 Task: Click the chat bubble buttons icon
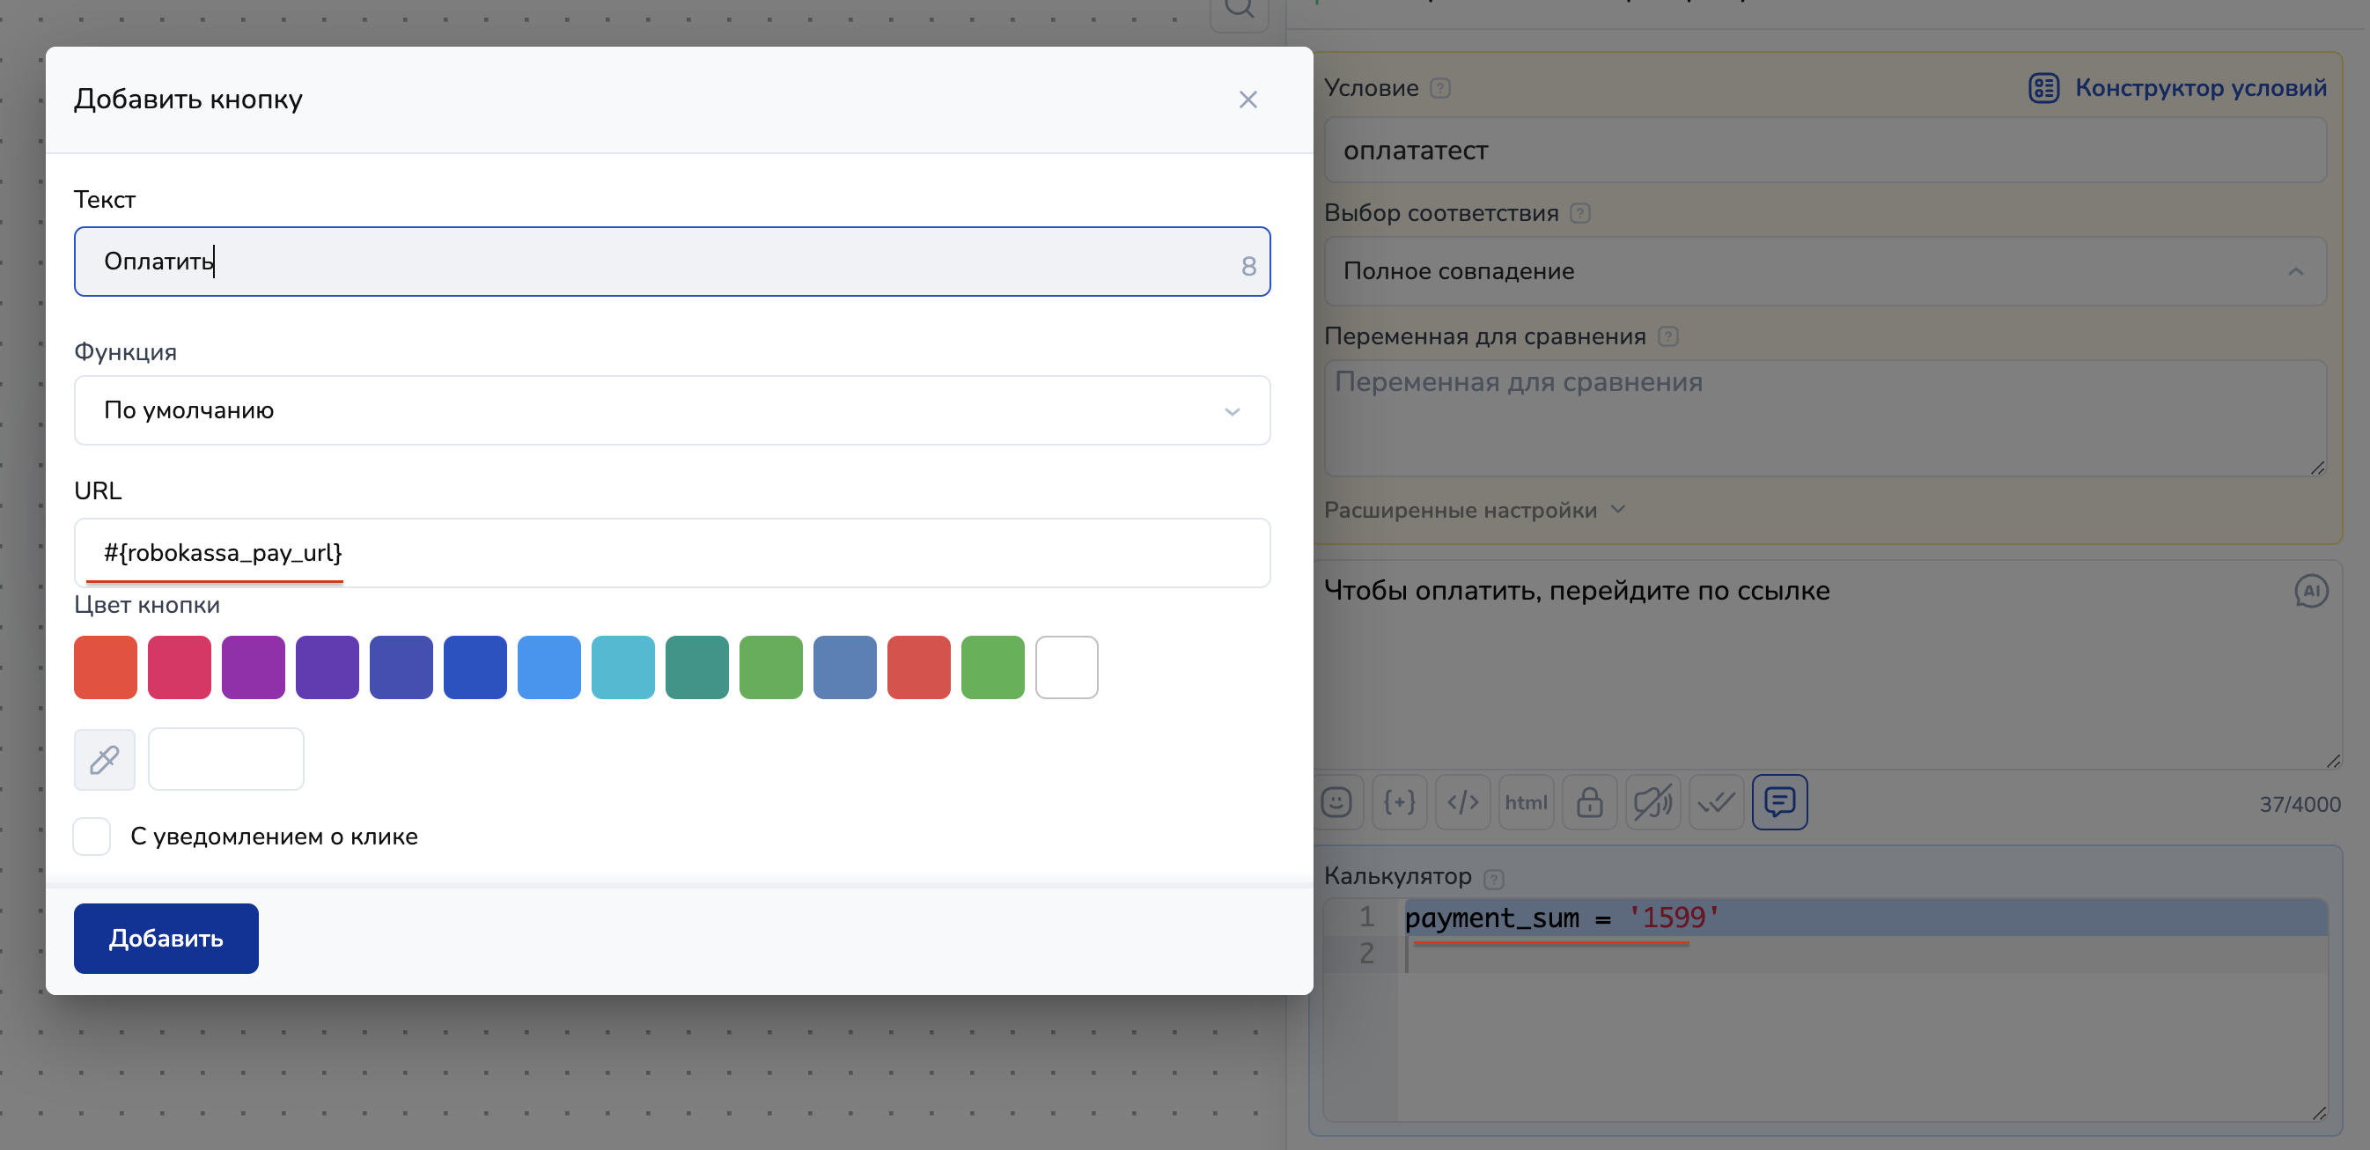(x=1779, y=802)
